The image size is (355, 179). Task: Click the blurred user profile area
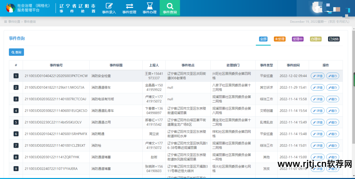326,8
